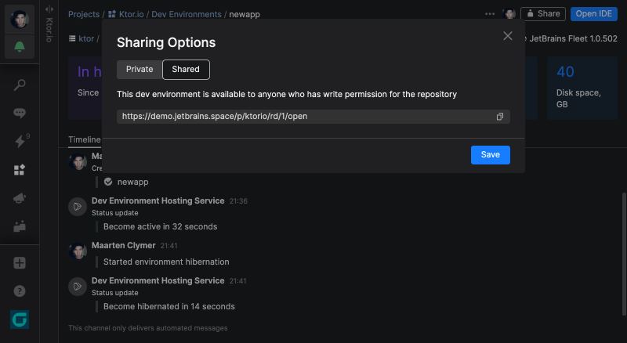Click the Sharing Options description text
The height and width of the screenshot is (343, 627).
pyautogui.click(x=287, y=94)
